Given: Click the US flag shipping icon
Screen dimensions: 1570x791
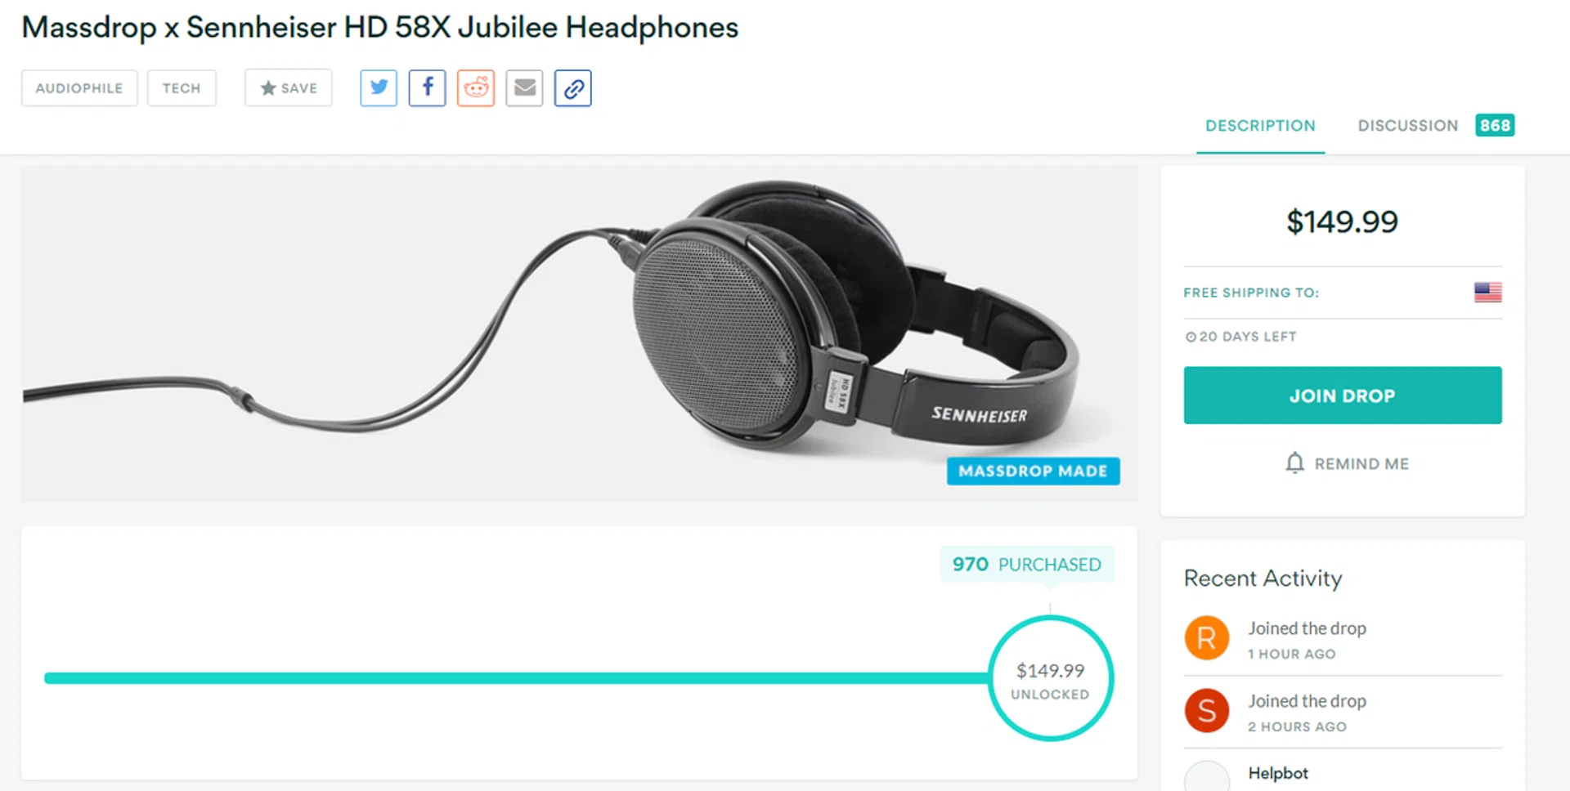Looking at the screenshot, I should pyautogui.click(x=1487, y=293).
